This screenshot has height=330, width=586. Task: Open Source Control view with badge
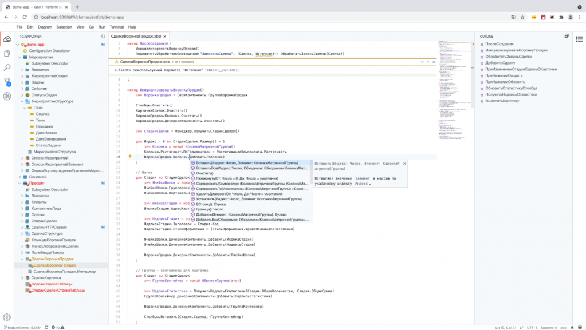click(x=7, y=82)
